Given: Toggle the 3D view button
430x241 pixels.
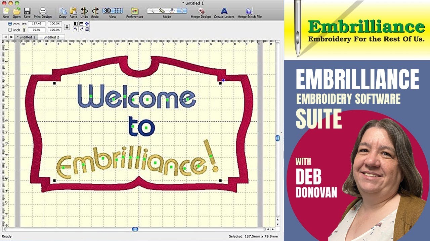Looking at the screenshot, I should tap(107, 11).
